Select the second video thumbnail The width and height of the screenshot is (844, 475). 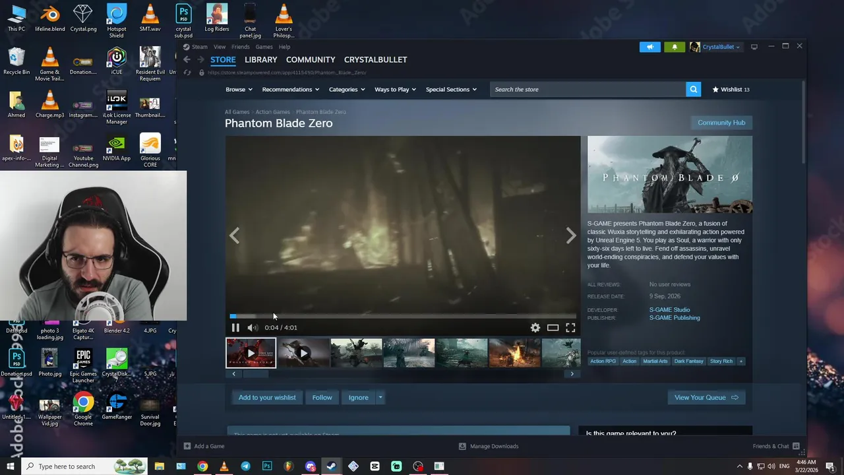click(303, 353)
